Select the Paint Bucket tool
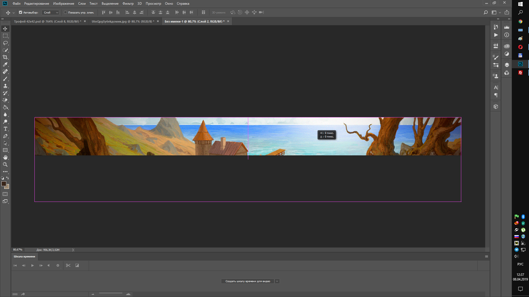Viewport: 529px width, 297px height. [5, 107]
